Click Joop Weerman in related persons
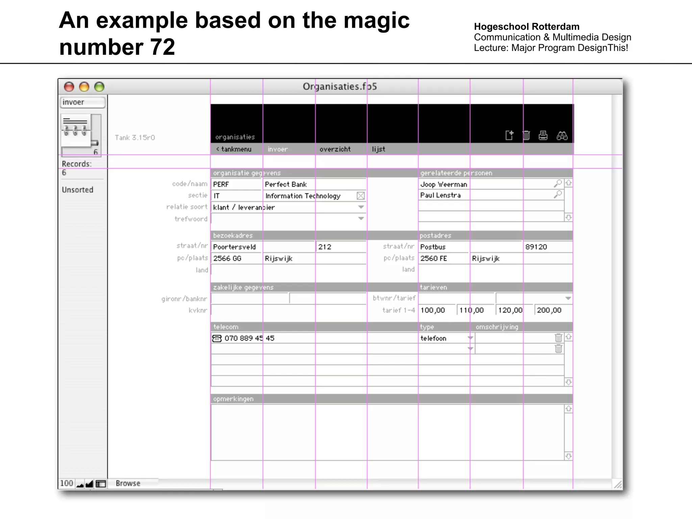 point(444,184)
